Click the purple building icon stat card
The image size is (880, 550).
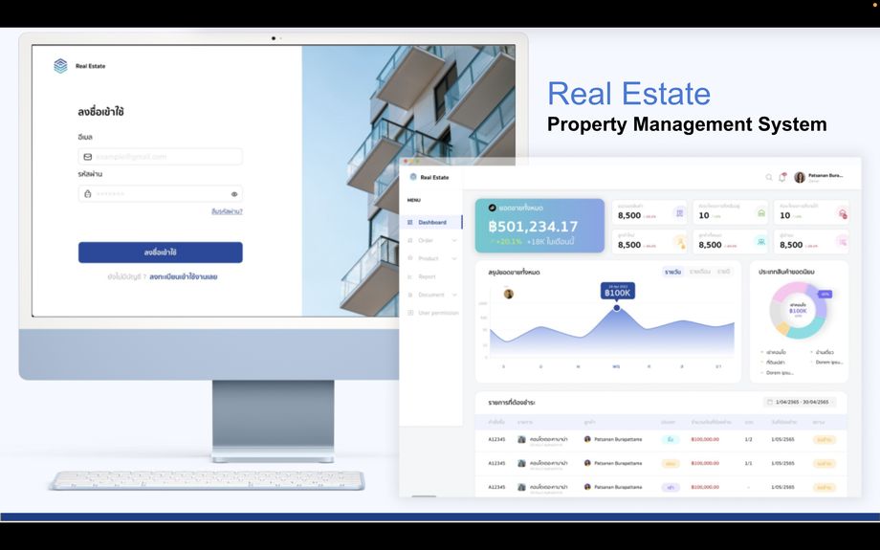679,213
